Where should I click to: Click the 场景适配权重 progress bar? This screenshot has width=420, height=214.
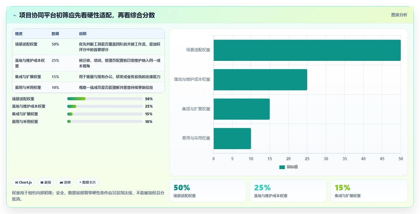(x=105, y=99)
